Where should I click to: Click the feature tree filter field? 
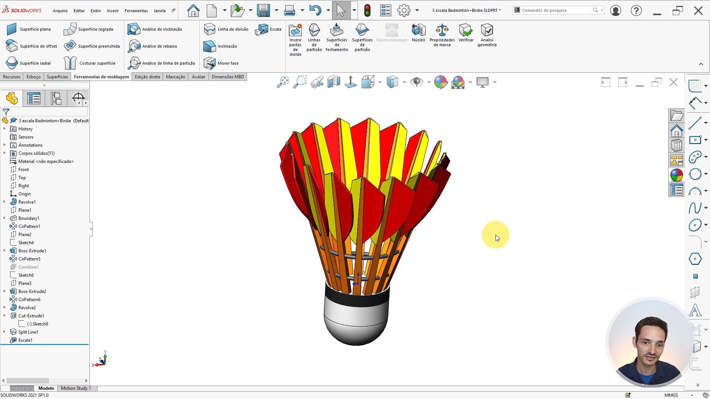[x=44, y=112]
